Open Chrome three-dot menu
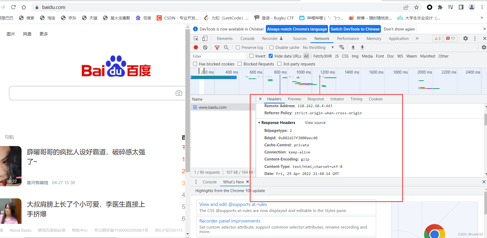The height and width of the screenshot is (238, 487). [482, 7]
